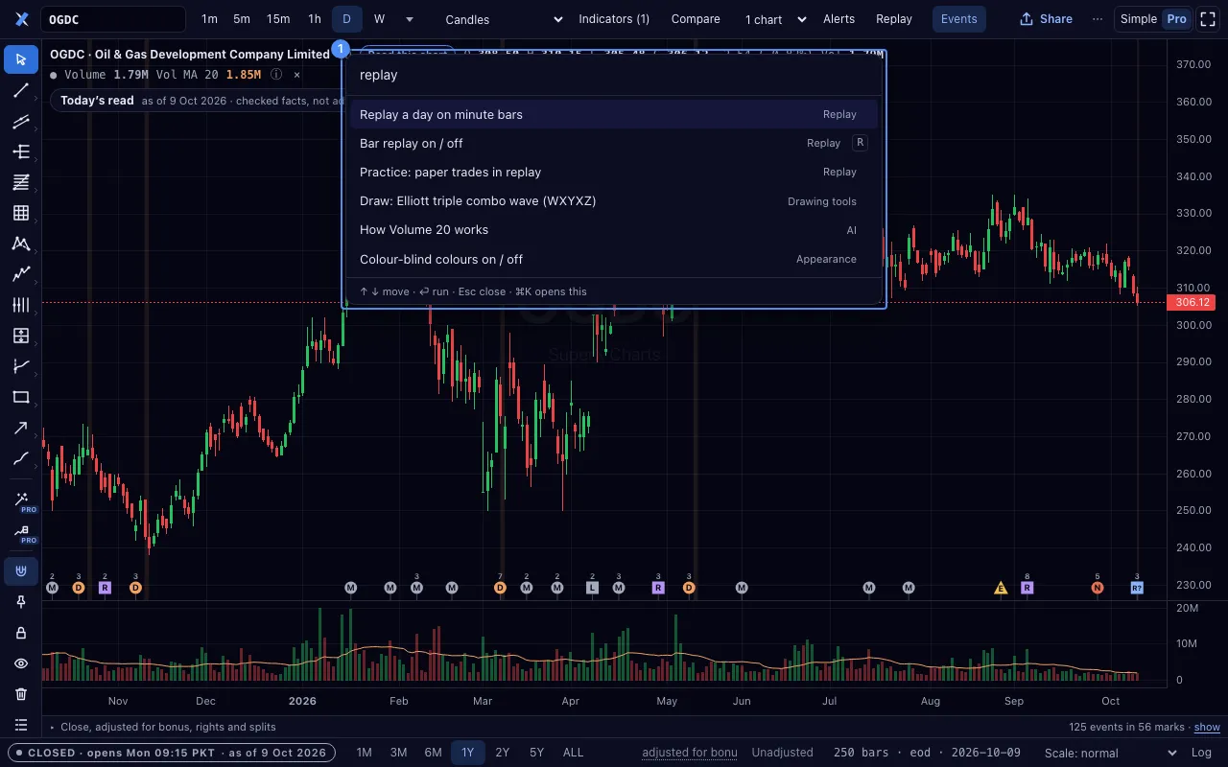The image size is (1228, 767).
Task: Choose the grid table drawing tool
Action: (x=21, y=213)
